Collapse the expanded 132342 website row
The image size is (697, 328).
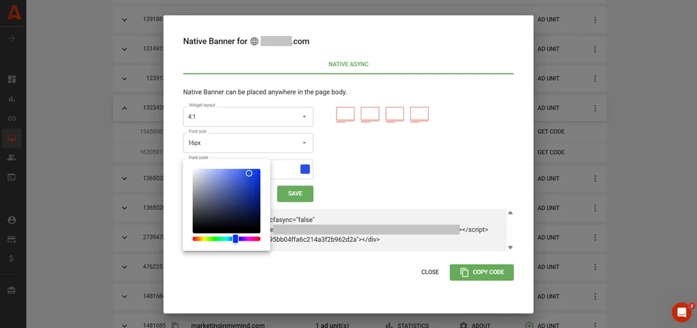124,108
